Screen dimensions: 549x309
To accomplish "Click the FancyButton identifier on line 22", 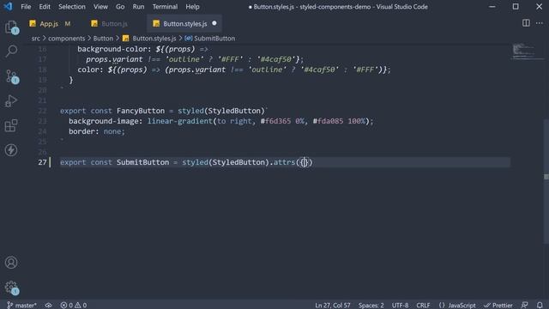I will click(141, 111).
